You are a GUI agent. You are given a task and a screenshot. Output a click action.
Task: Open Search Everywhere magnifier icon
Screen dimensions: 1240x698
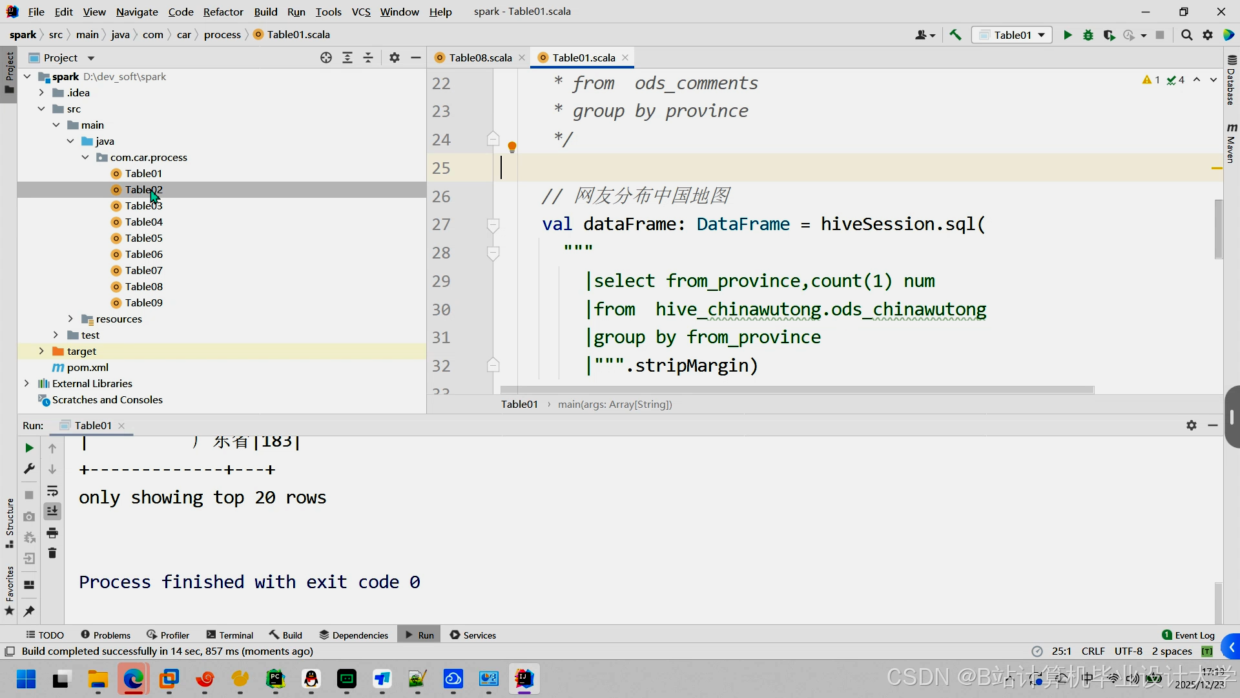(x=1186, y=35)
